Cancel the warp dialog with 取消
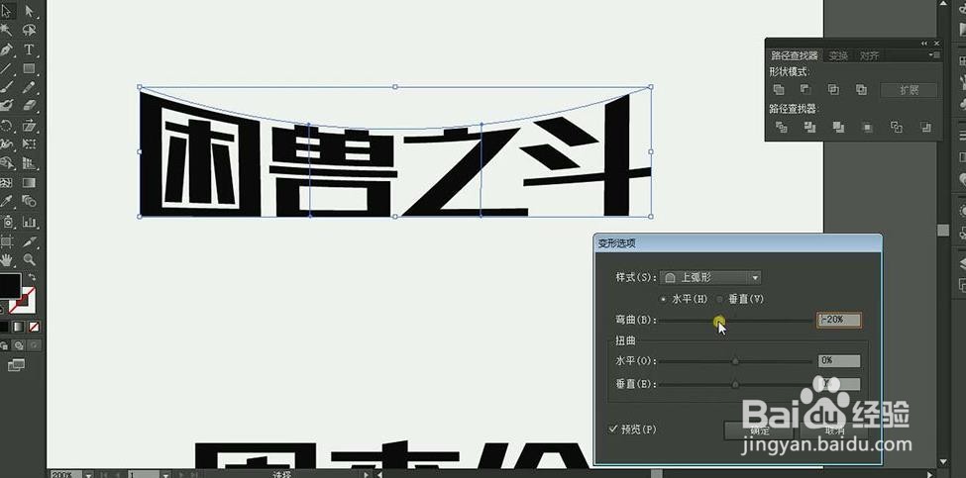The height and width of the screenshot is (478, 966). pyautogui.click(x=834, y=430)
